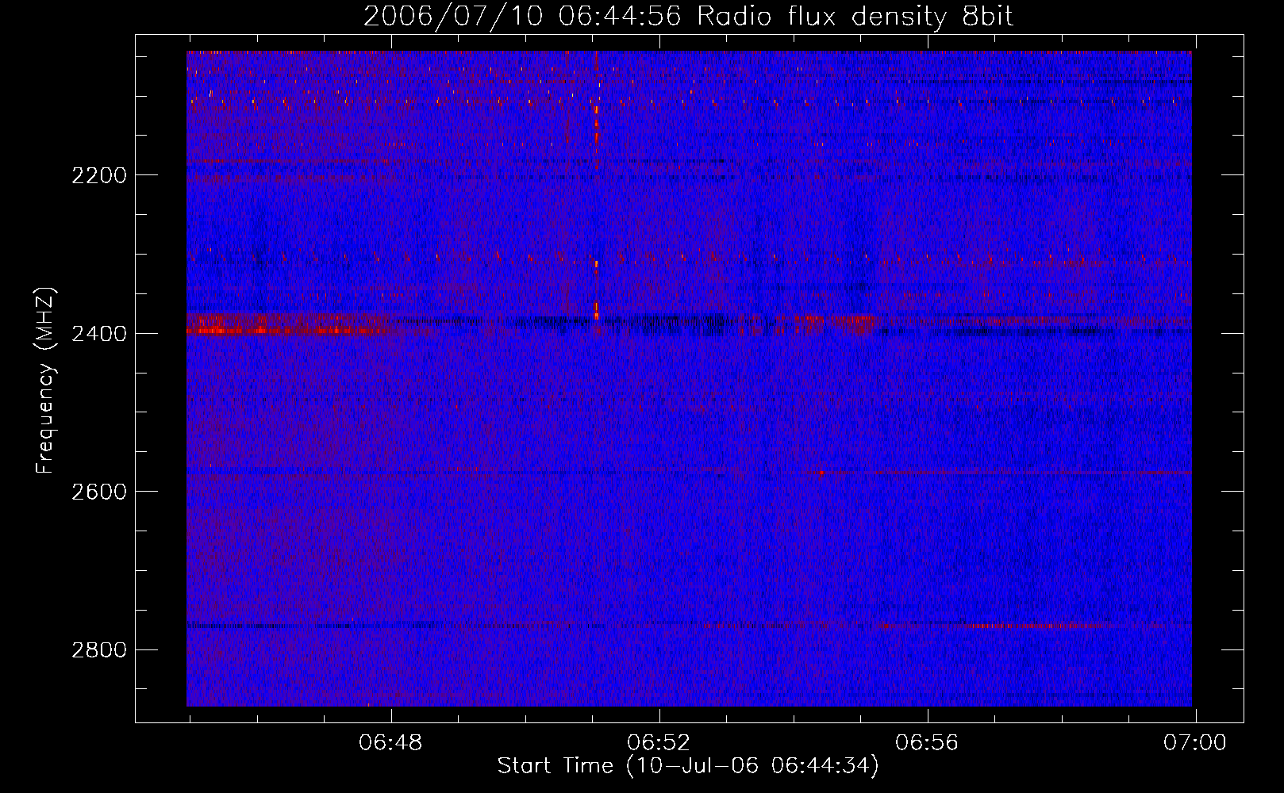Viewport: 1284px width, 793px height.
Task: Click the 06:52 time tick label
Action: point(659,743)
